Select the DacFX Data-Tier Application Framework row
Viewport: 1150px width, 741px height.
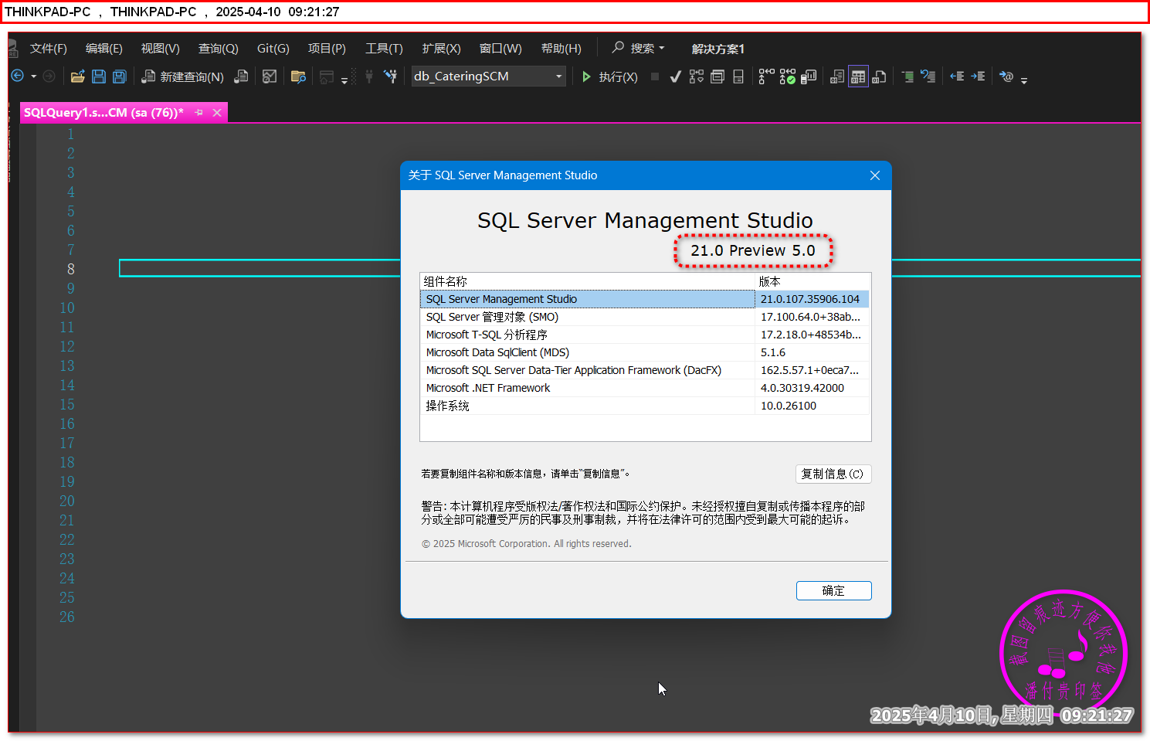pos(645,370)
